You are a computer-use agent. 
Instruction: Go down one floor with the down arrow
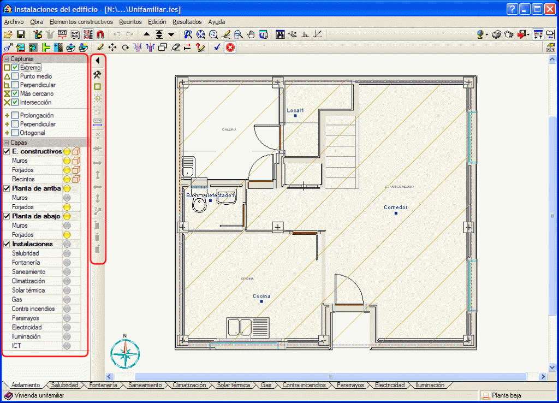[171, 34]
